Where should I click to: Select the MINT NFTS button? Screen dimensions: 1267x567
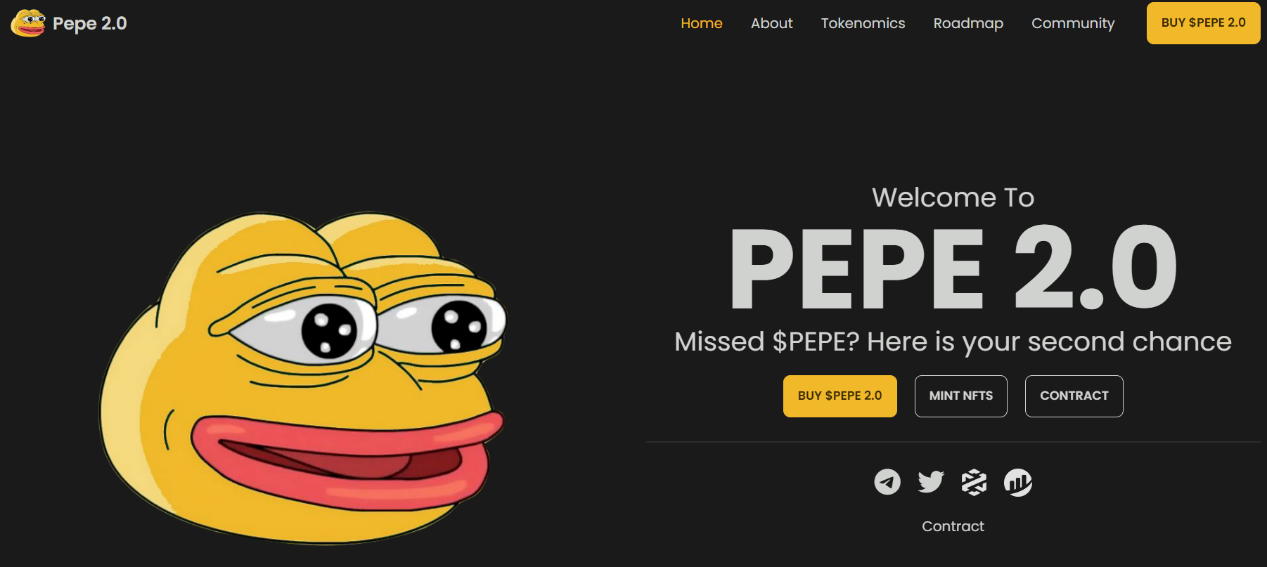click(960, 396)
